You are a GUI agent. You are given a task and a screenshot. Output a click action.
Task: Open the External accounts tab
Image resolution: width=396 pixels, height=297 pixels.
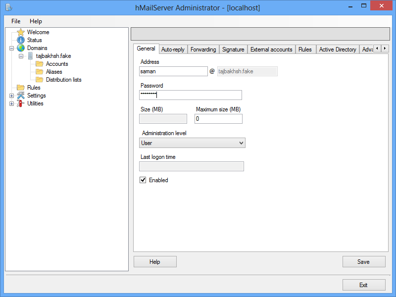pyautogui.click(x=271, y=49)
